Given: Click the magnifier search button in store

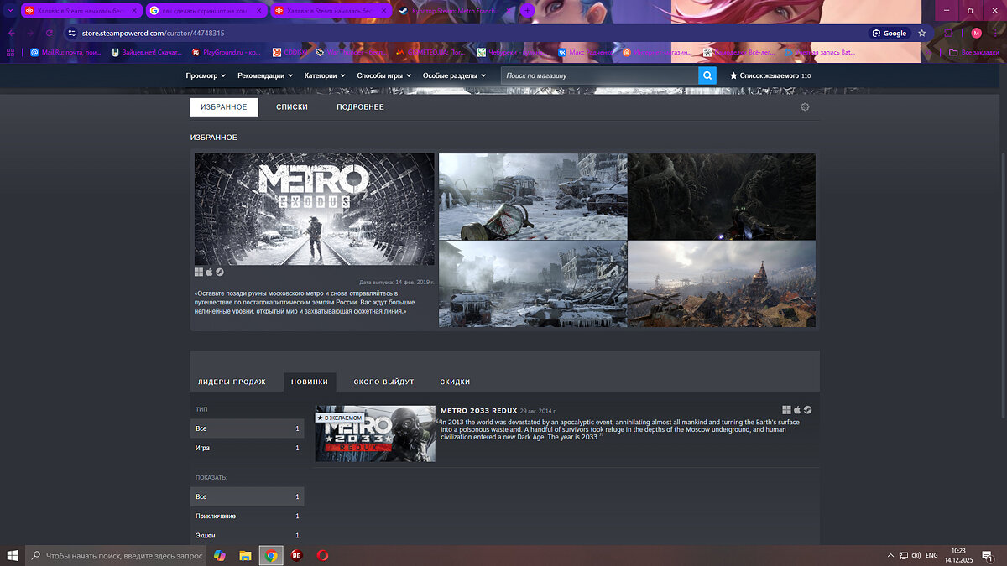Looking at the screenshot, I should tap(707, 75).
